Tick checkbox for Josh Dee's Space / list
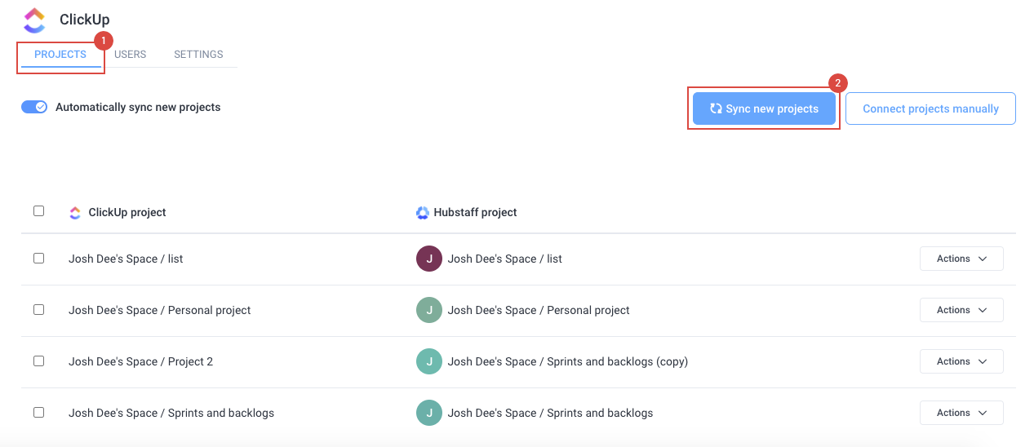Screen dimensions: 1034x447 coord(38,258)
